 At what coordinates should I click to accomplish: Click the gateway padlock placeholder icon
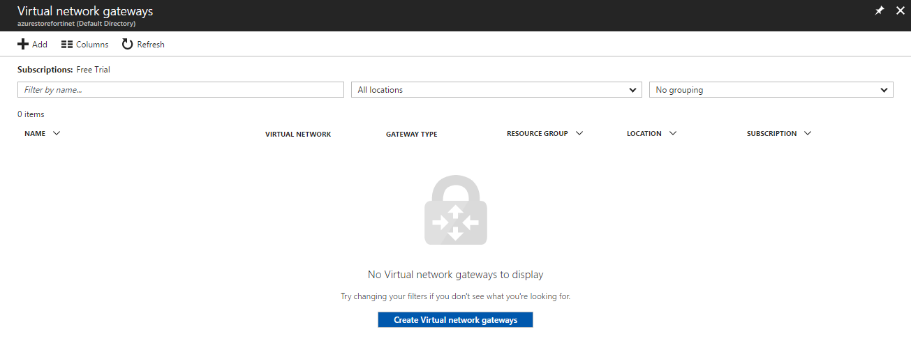[455, 210]
